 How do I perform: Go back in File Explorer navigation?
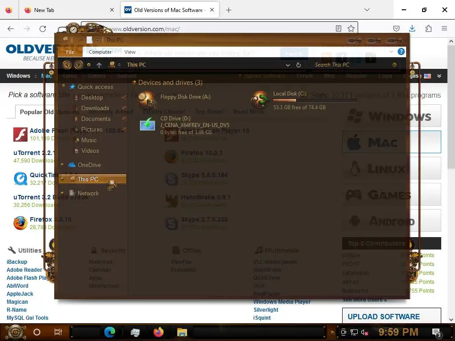coord(67,65)
